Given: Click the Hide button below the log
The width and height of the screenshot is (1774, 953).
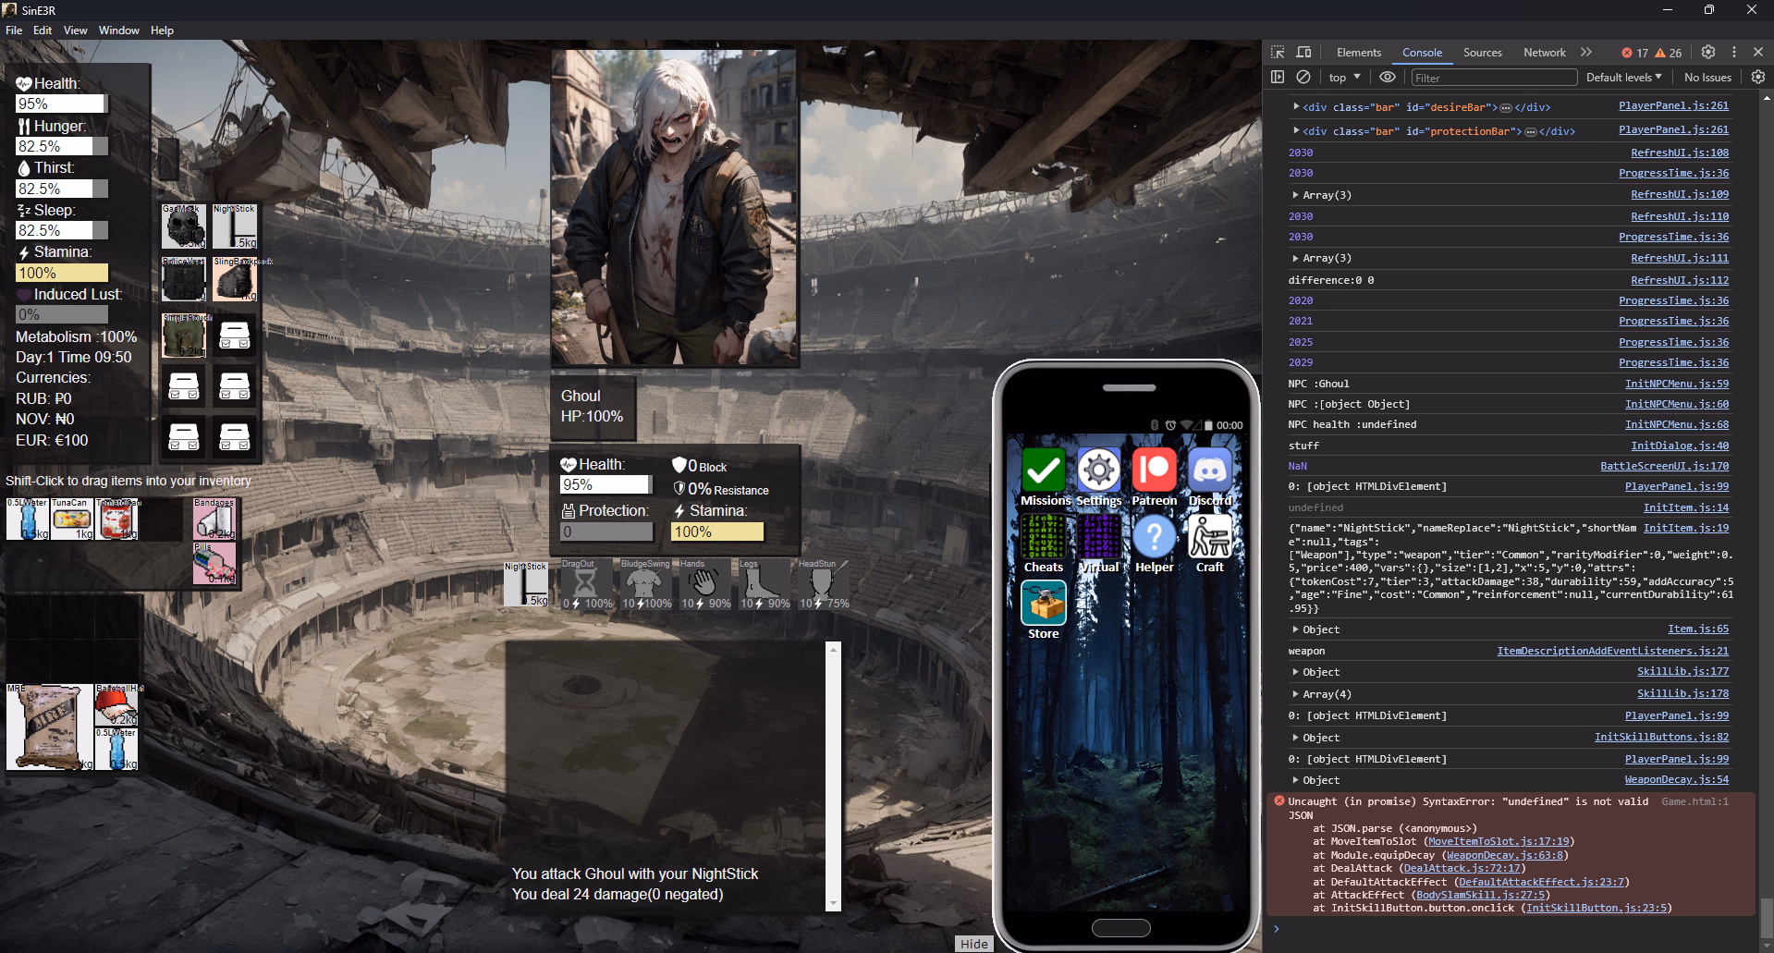Looking at the screenshot, I should [x=974, y=944].
